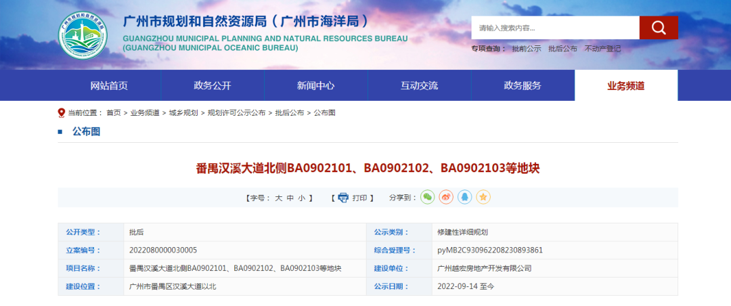Viewport: 731px width, 306px height.
Task: Open the 新闻中心 navigation menu
Action: pos(315,85)
